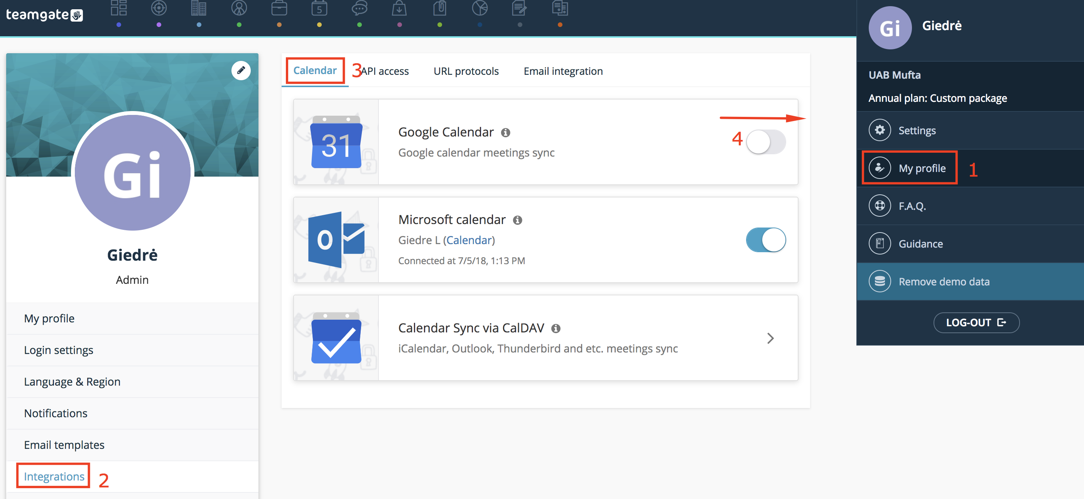Open the Files paperclip icon
Image resolution: width=1084 pixels, height=499 pixels.
click(x=440, y=8)
